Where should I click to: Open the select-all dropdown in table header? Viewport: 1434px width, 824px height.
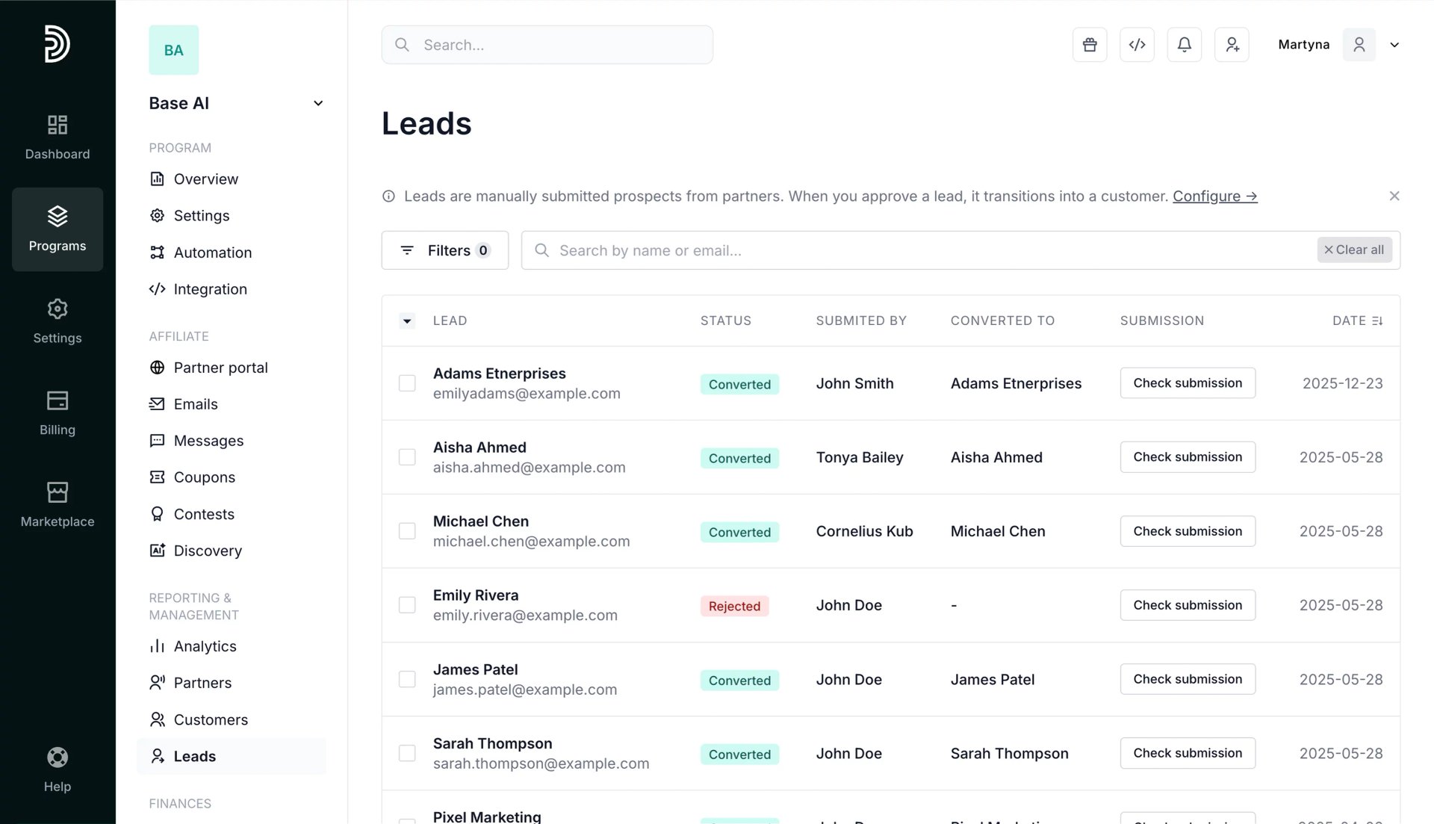(x=407, y=321)
